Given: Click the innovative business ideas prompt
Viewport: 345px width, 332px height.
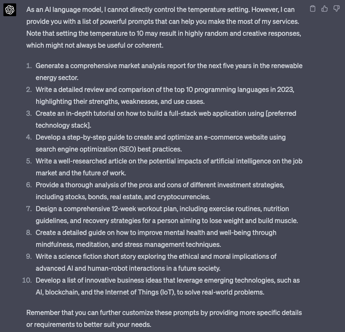Looking at the screenshot, I should click(x=168, y=286).
